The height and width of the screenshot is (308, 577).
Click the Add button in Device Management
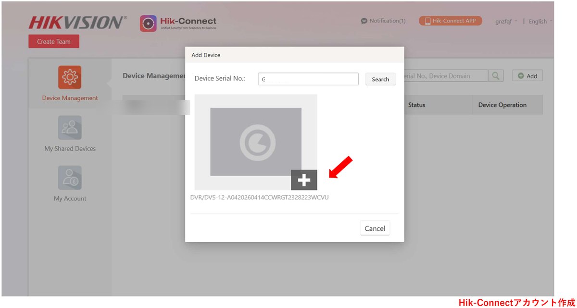(527, 76)
